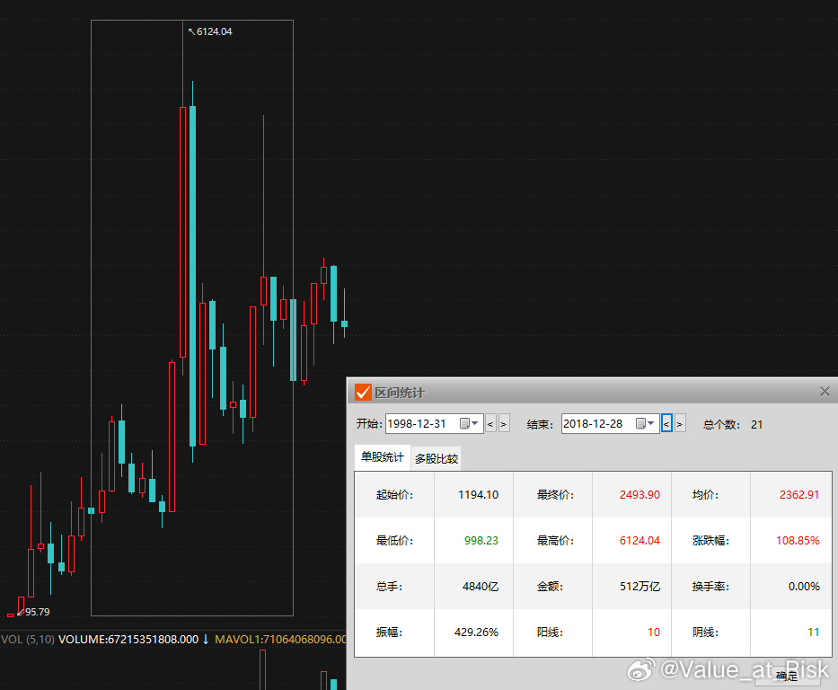This screenshot has width=838, height=690.
Task: Click the 均价 value 2362.91
Action: [799, 495]
